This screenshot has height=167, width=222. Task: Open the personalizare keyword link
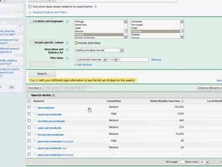coord(46,108)
